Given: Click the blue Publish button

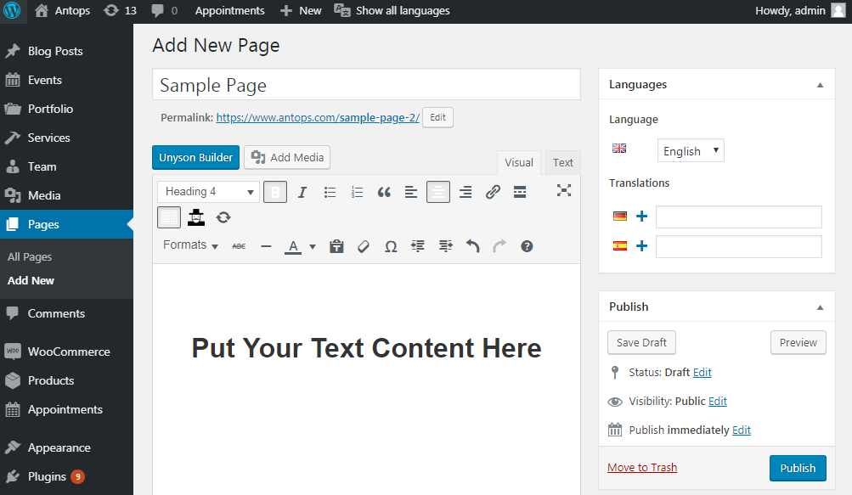Looking at the screenshot, I should [798, 468].
